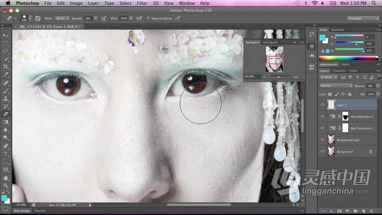
Task: Select the Clone Stamp tool
Action: click(6, 99)
